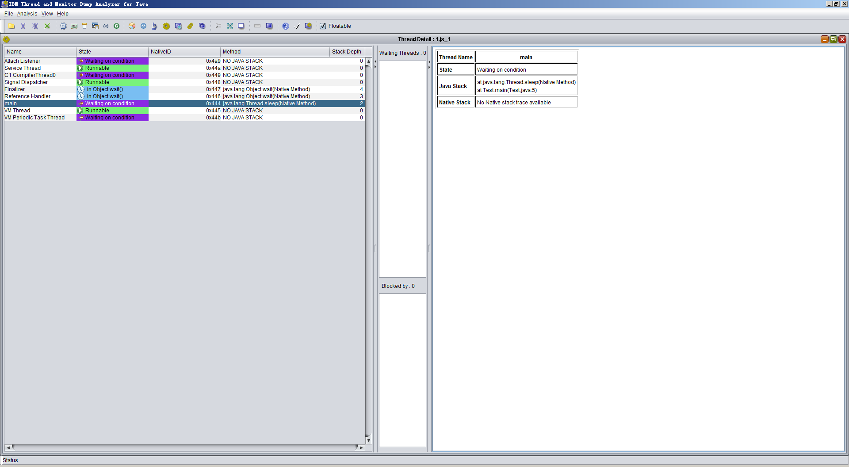Image resolution: width=849 pixels, height=467 pixels.
Task: Collapse waiting panel using the second splitter's left arrow
Action: click(429, 61)
